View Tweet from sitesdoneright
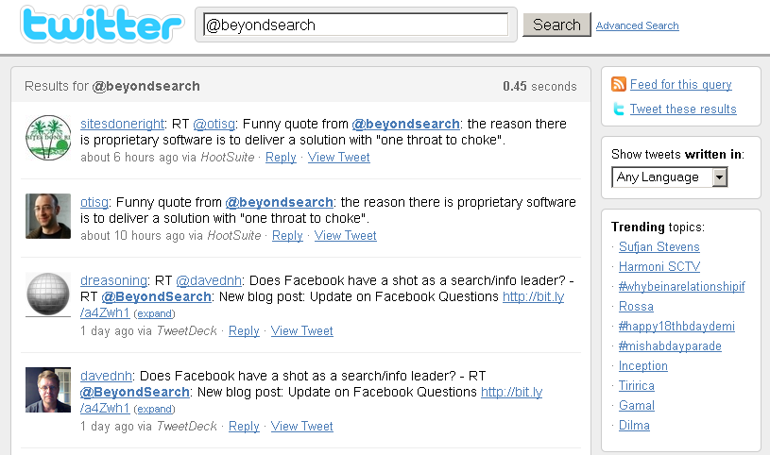Viewport: 770px width, 455px height. [x=339, y=157]
